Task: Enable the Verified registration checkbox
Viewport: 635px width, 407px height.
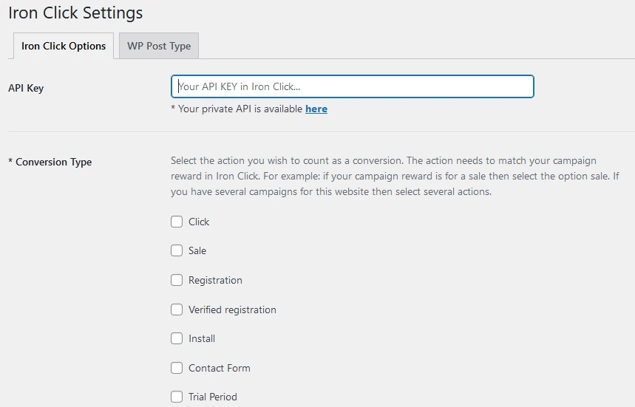Action: coord(177,309)
